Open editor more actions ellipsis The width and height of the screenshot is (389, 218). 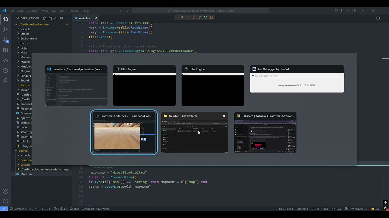point(384,18)
